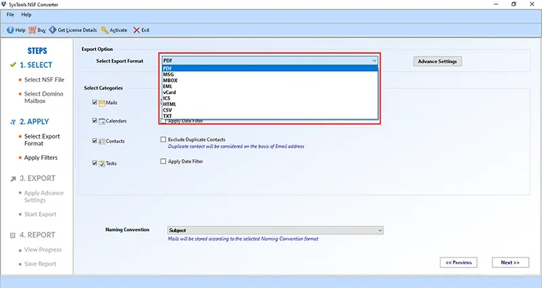This screenshot has height=288, width=542.
Task: Open the Naming Convention dropdown
Action: pyautogui.click(x=276, y=230)
